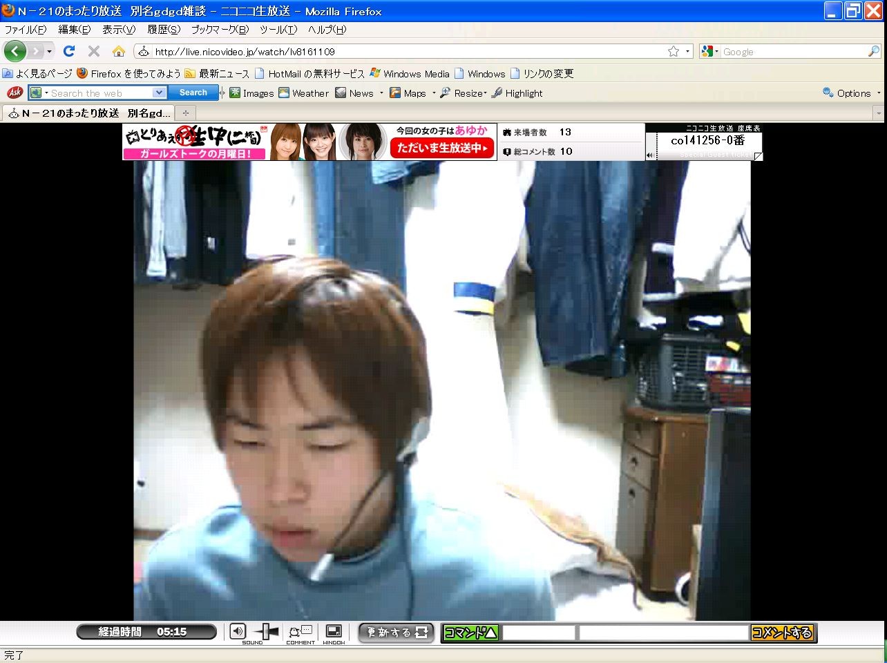Click the wide comment text field
This screenshot has width=887, height=663.
663,633
